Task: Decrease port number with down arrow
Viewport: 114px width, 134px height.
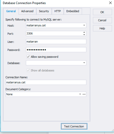Action: pos(84,35)
